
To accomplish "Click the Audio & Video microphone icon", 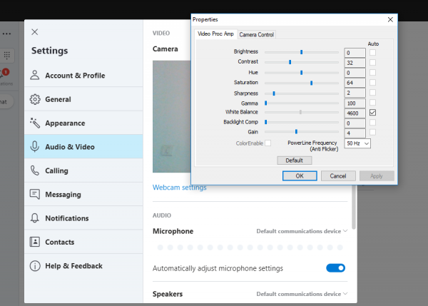I will point(35,147).
